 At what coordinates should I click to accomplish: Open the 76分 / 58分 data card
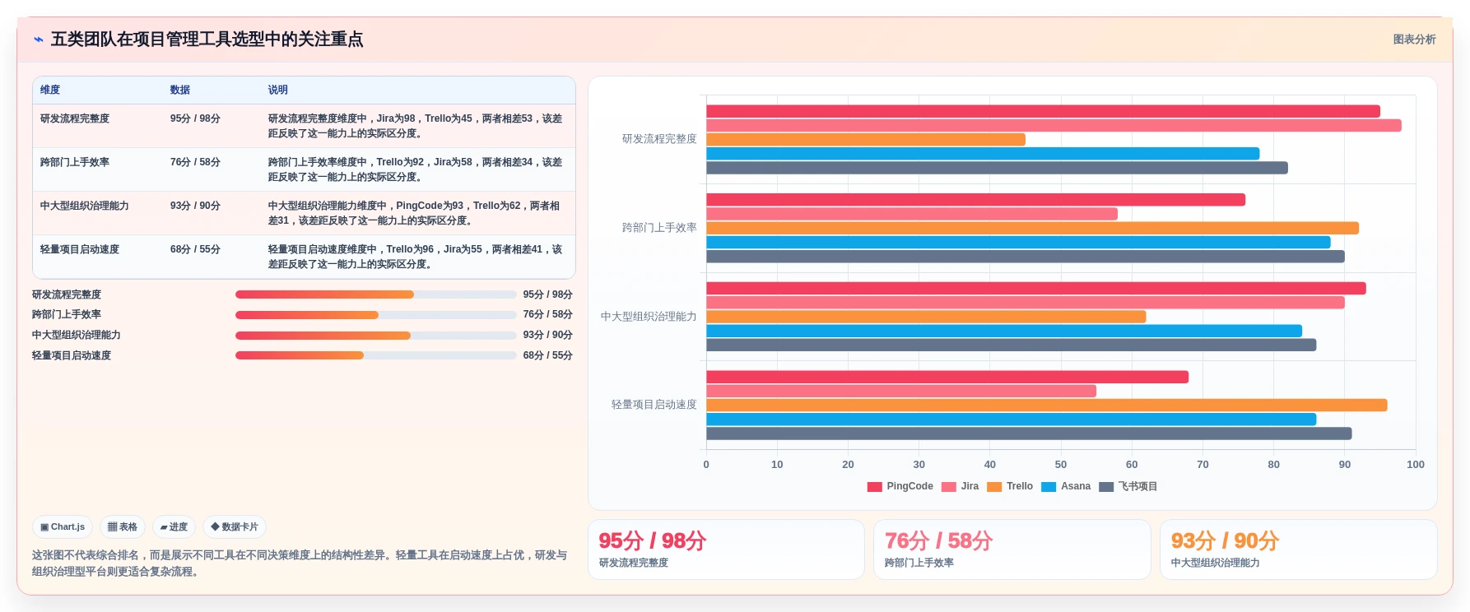click(x=1012, y=549)
